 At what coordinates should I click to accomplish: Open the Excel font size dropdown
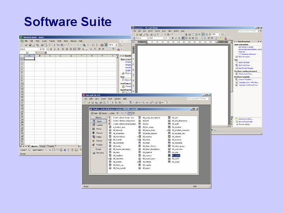(47, 49)
